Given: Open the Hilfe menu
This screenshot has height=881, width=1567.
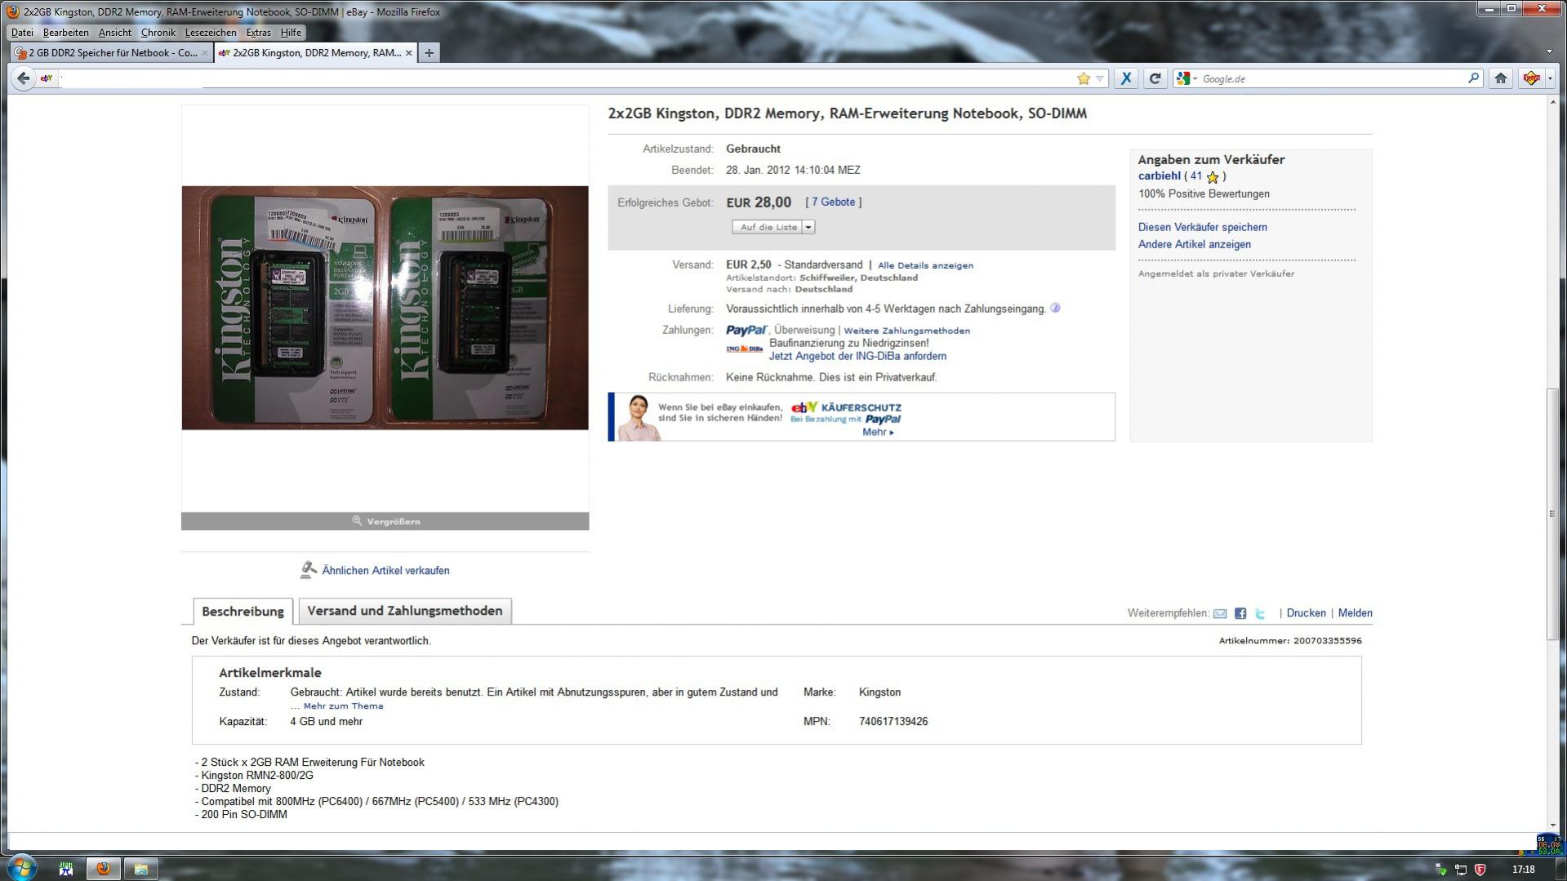Looking at the screenshot, I should [x=291, y=33].
